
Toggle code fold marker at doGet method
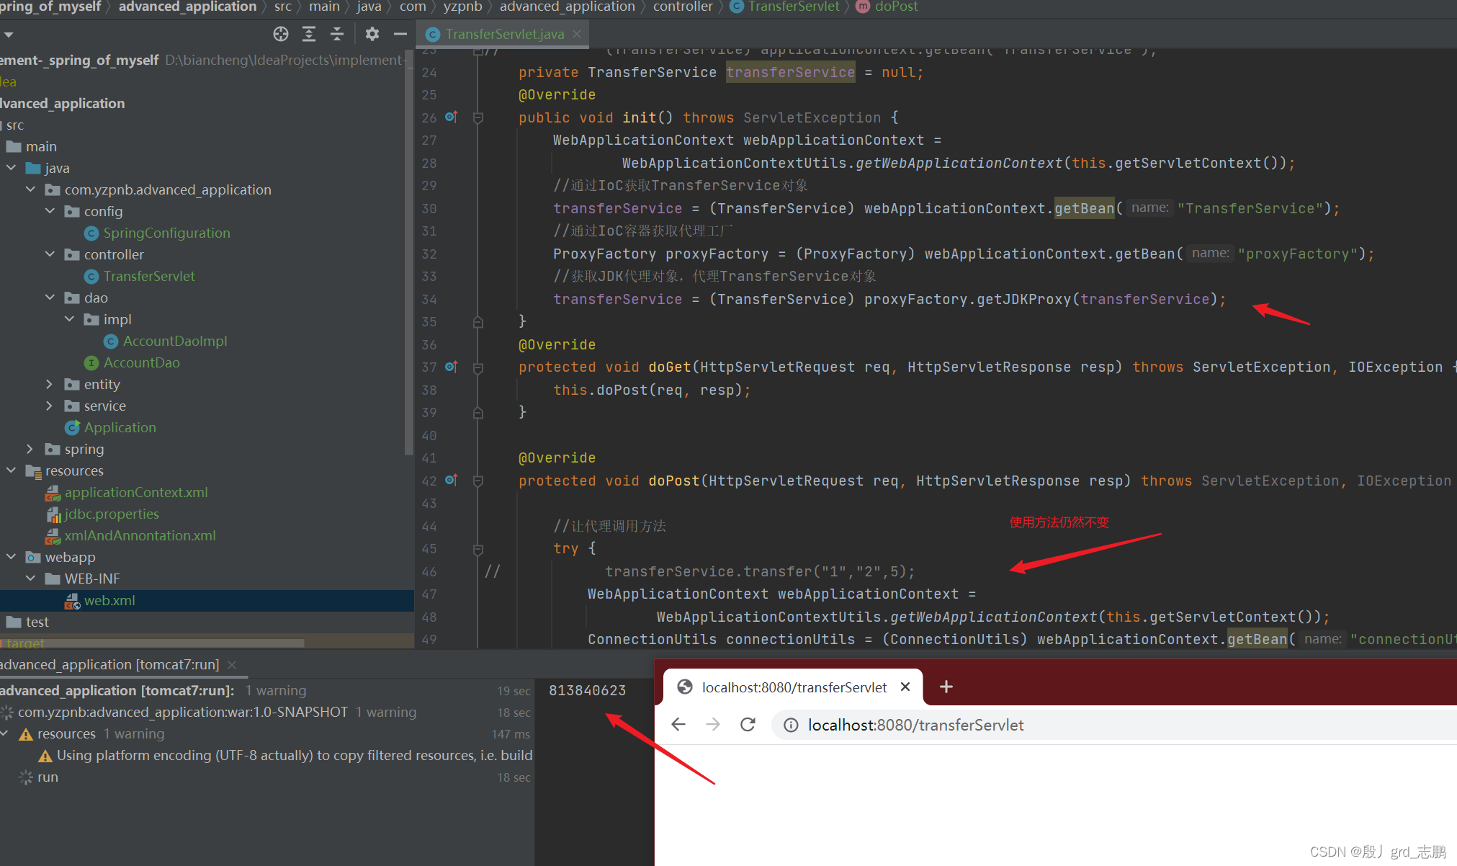pyautogui.click(x=478, y=367)
